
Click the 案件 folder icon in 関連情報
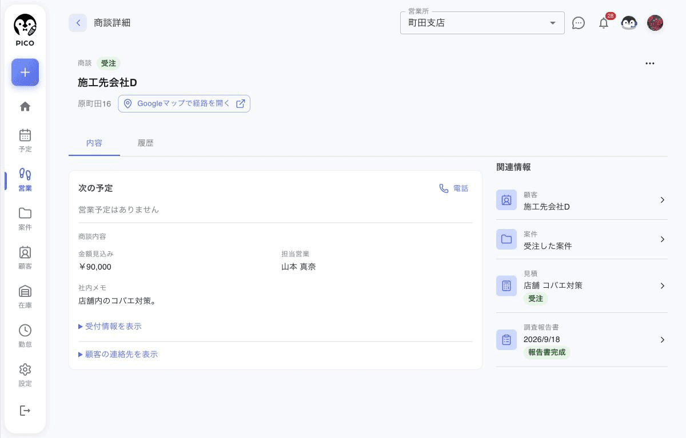[x=506, y=239]
